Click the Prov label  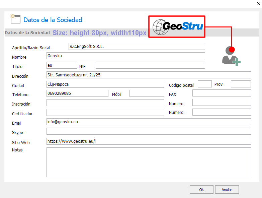pyautogui.click(x=219, y=84)
